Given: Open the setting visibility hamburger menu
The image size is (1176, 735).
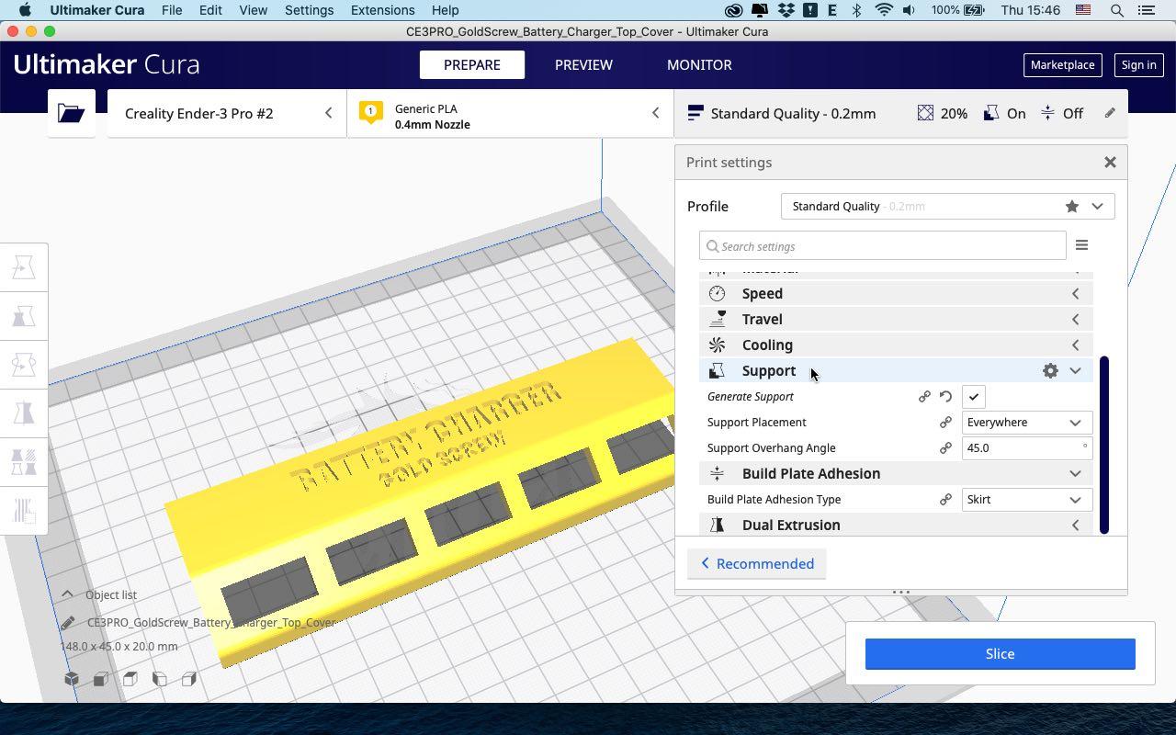Looking at the screenshot, I should (x=1081, y=245).
